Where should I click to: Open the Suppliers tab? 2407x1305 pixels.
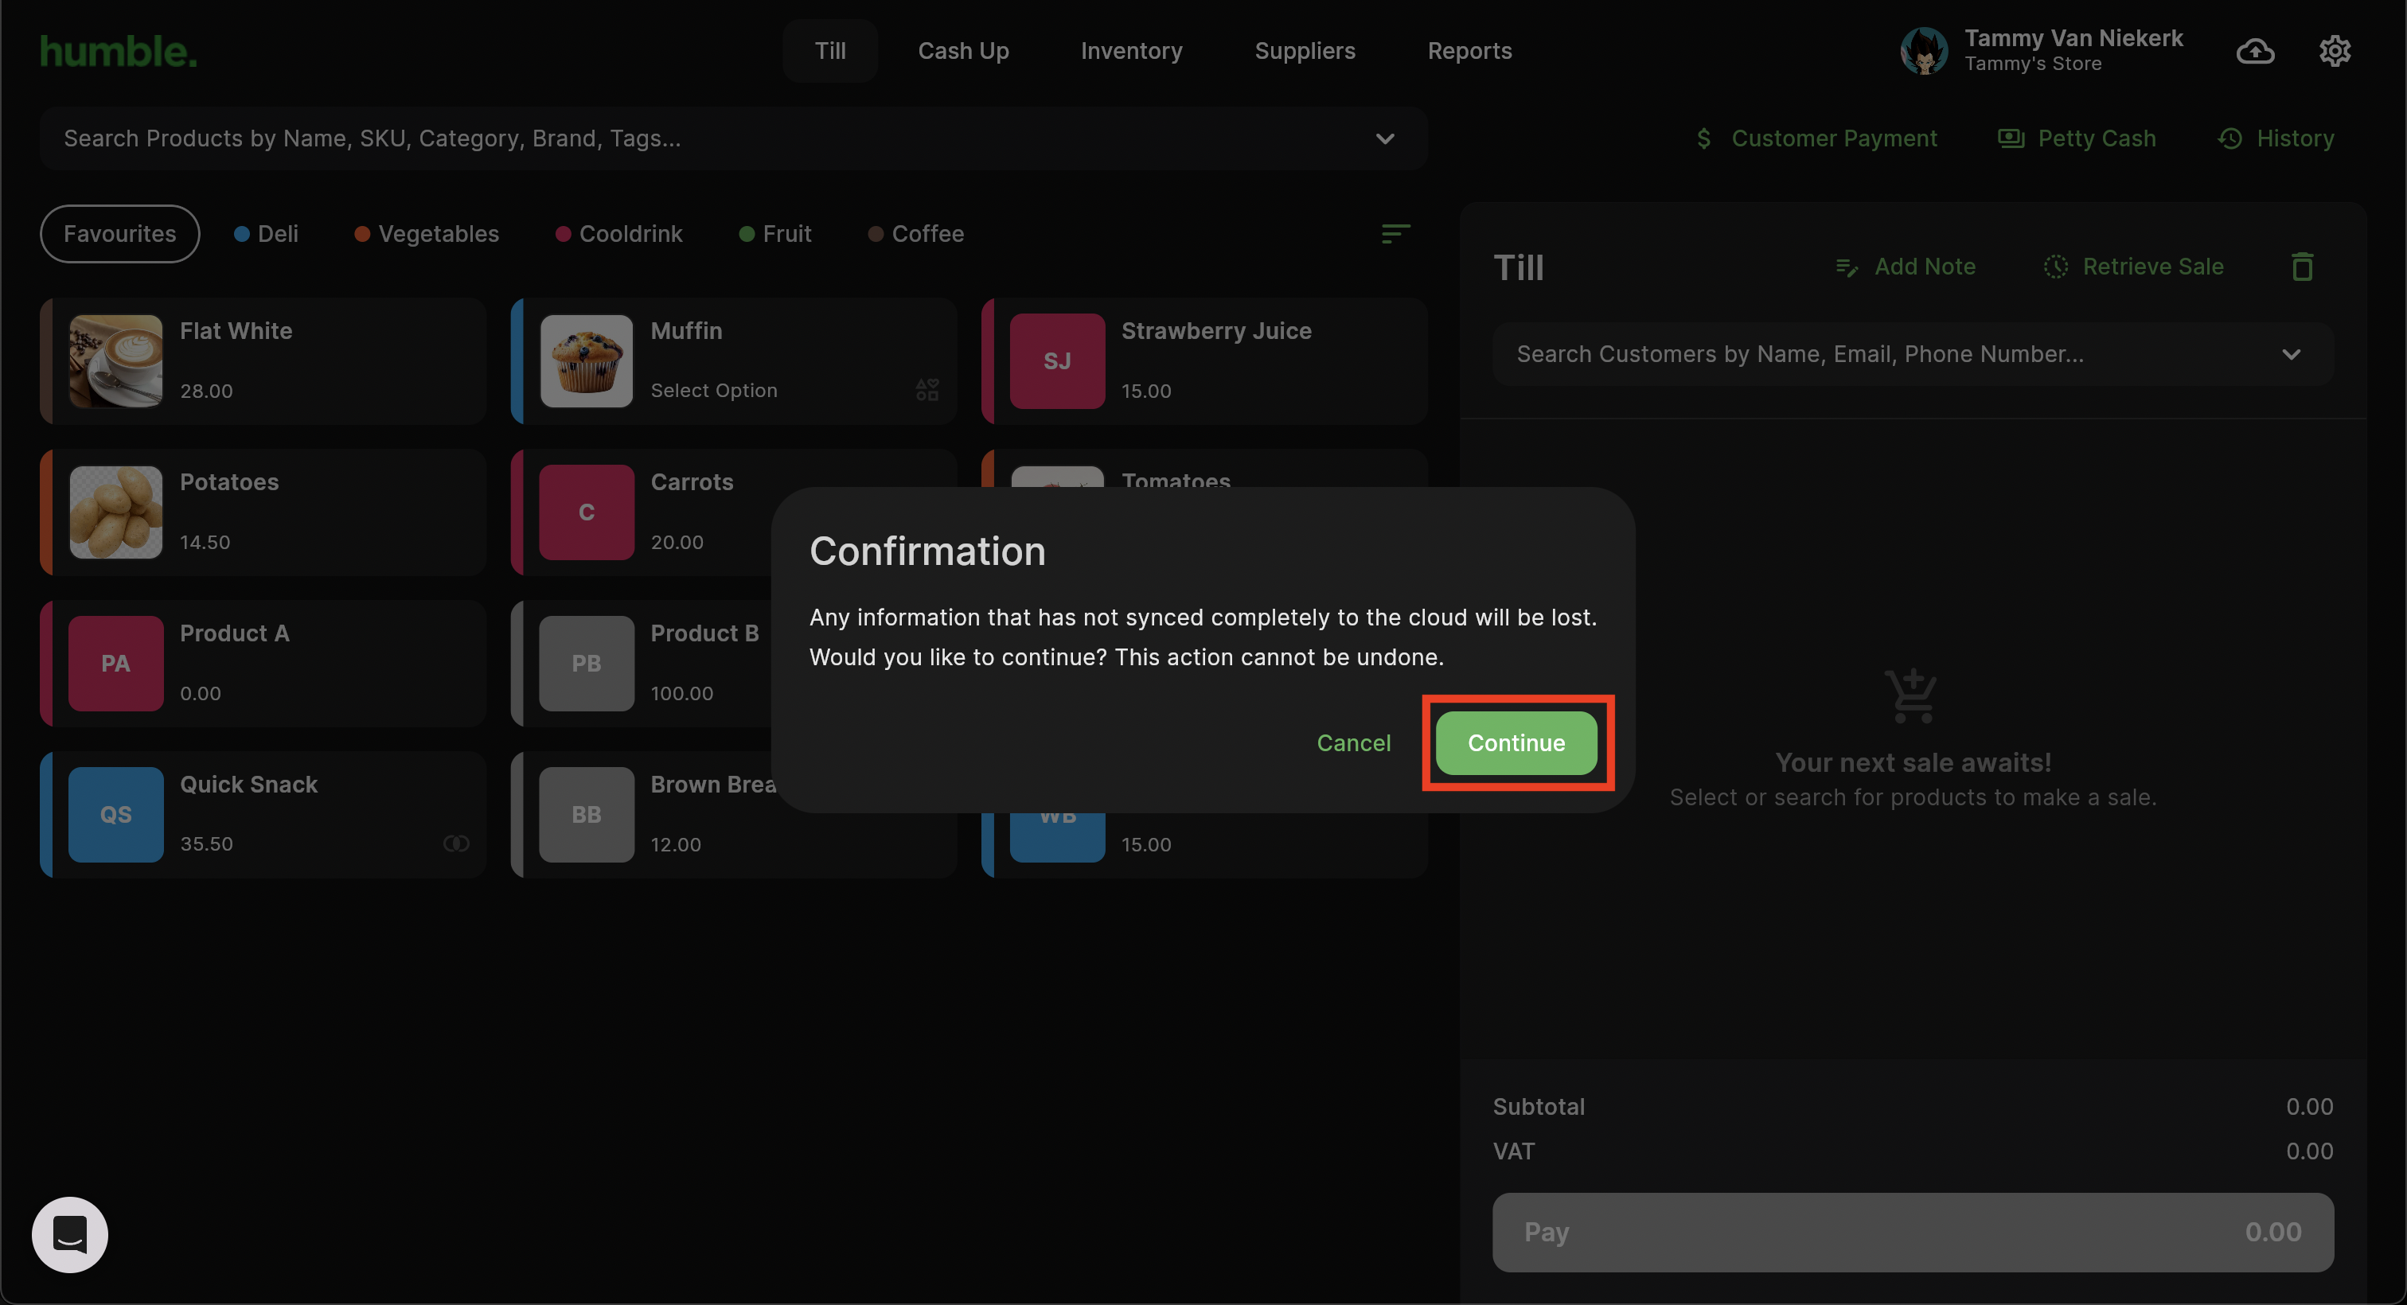(x=1305, y=50)
